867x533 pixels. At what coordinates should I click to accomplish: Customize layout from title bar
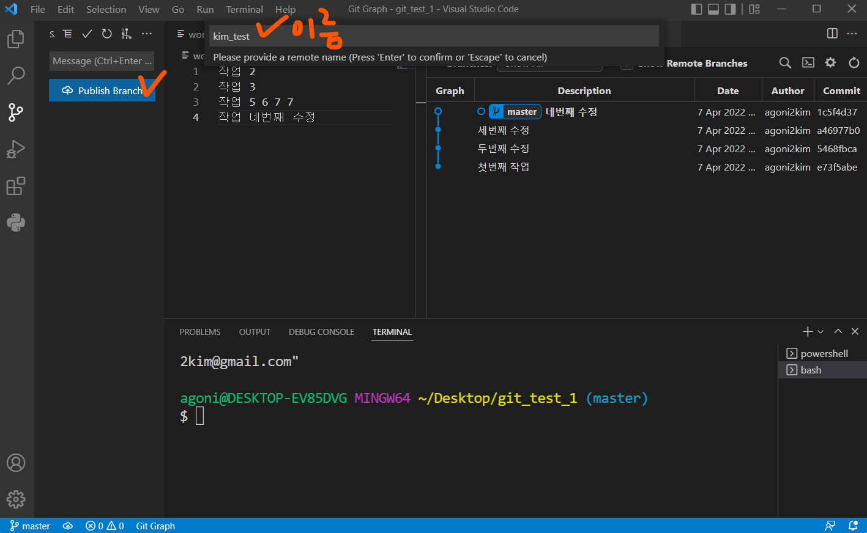click(754, 9)
